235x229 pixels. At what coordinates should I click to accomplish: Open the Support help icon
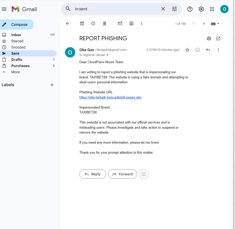point(190,9)
